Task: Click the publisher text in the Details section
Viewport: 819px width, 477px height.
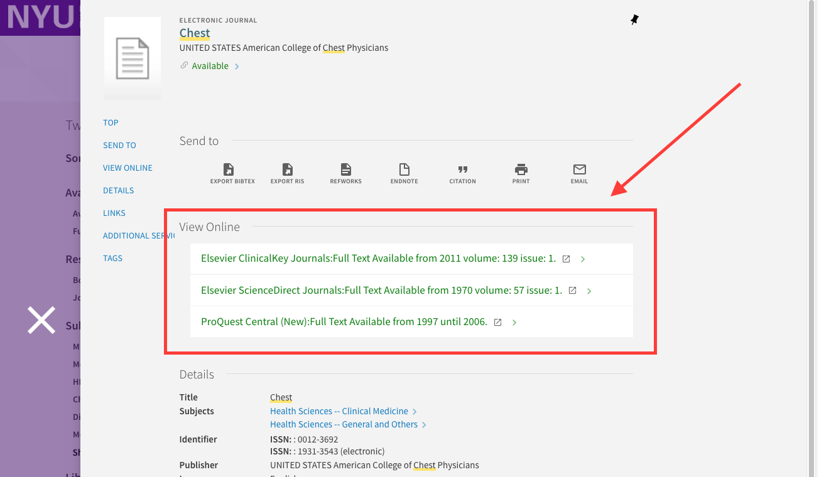Action: (x=374, y=465)
